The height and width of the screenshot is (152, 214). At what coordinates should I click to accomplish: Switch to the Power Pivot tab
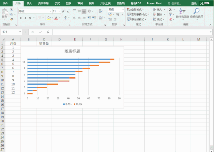point(154,3)
